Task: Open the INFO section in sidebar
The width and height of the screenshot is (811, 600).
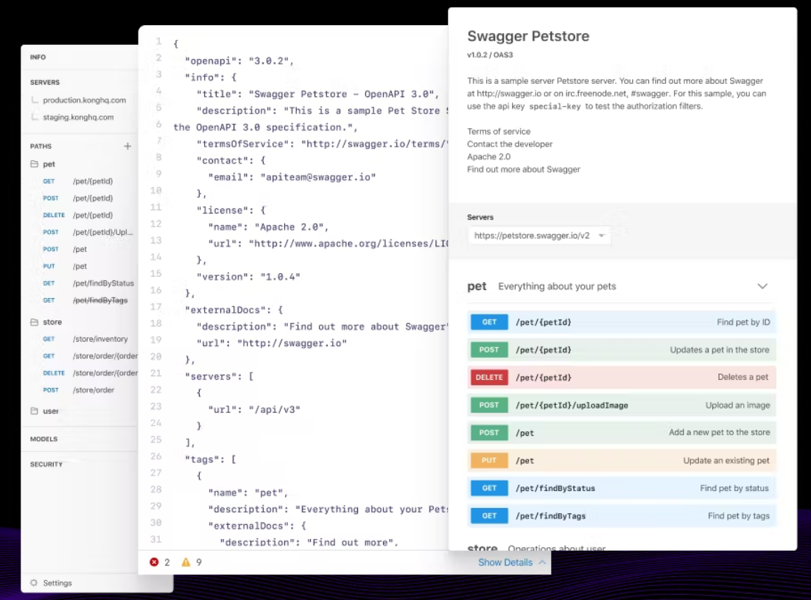Action: click(38, 57)
